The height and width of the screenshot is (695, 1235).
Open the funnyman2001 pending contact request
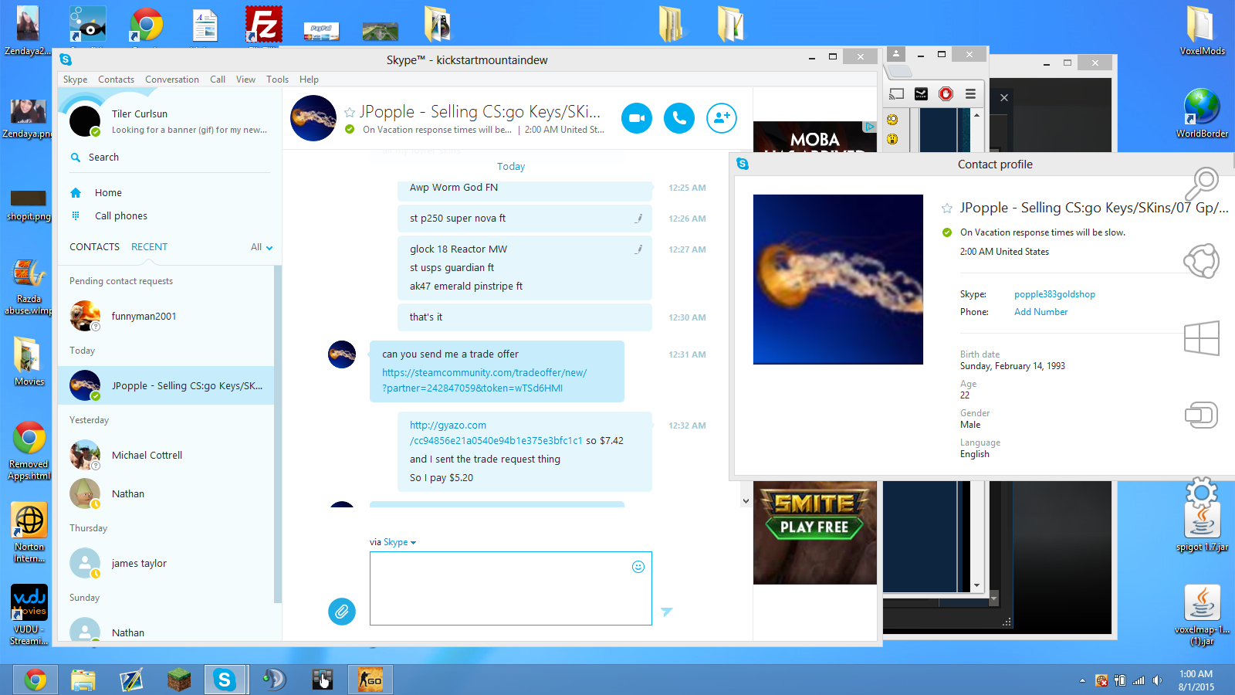pyautogui.click(x=166, y=317)
